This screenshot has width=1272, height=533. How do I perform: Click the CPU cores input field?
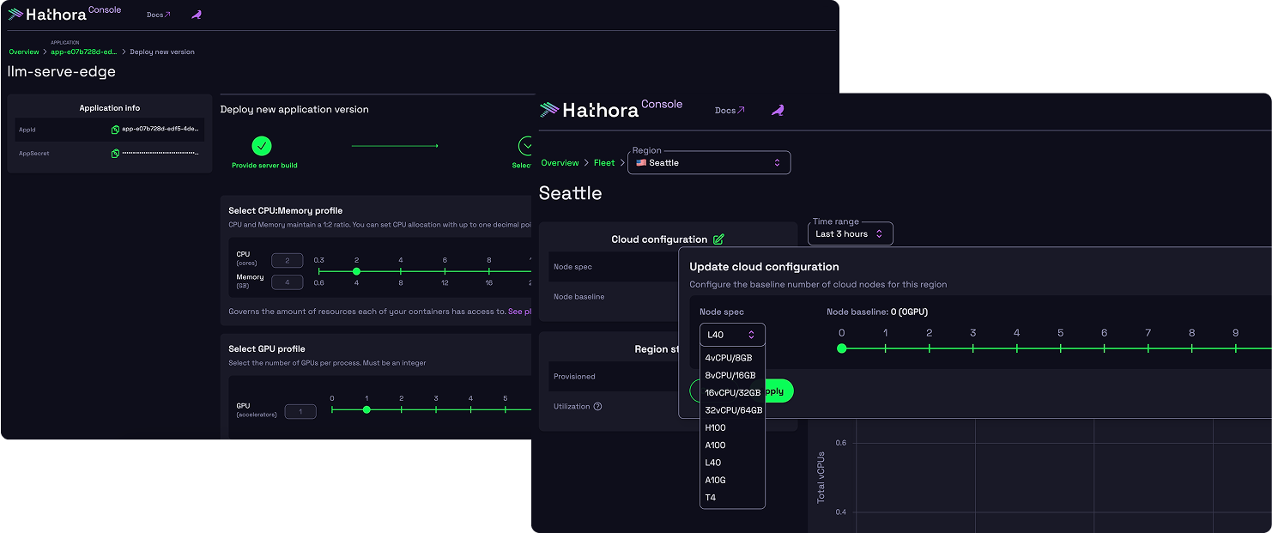coord(288,260)
